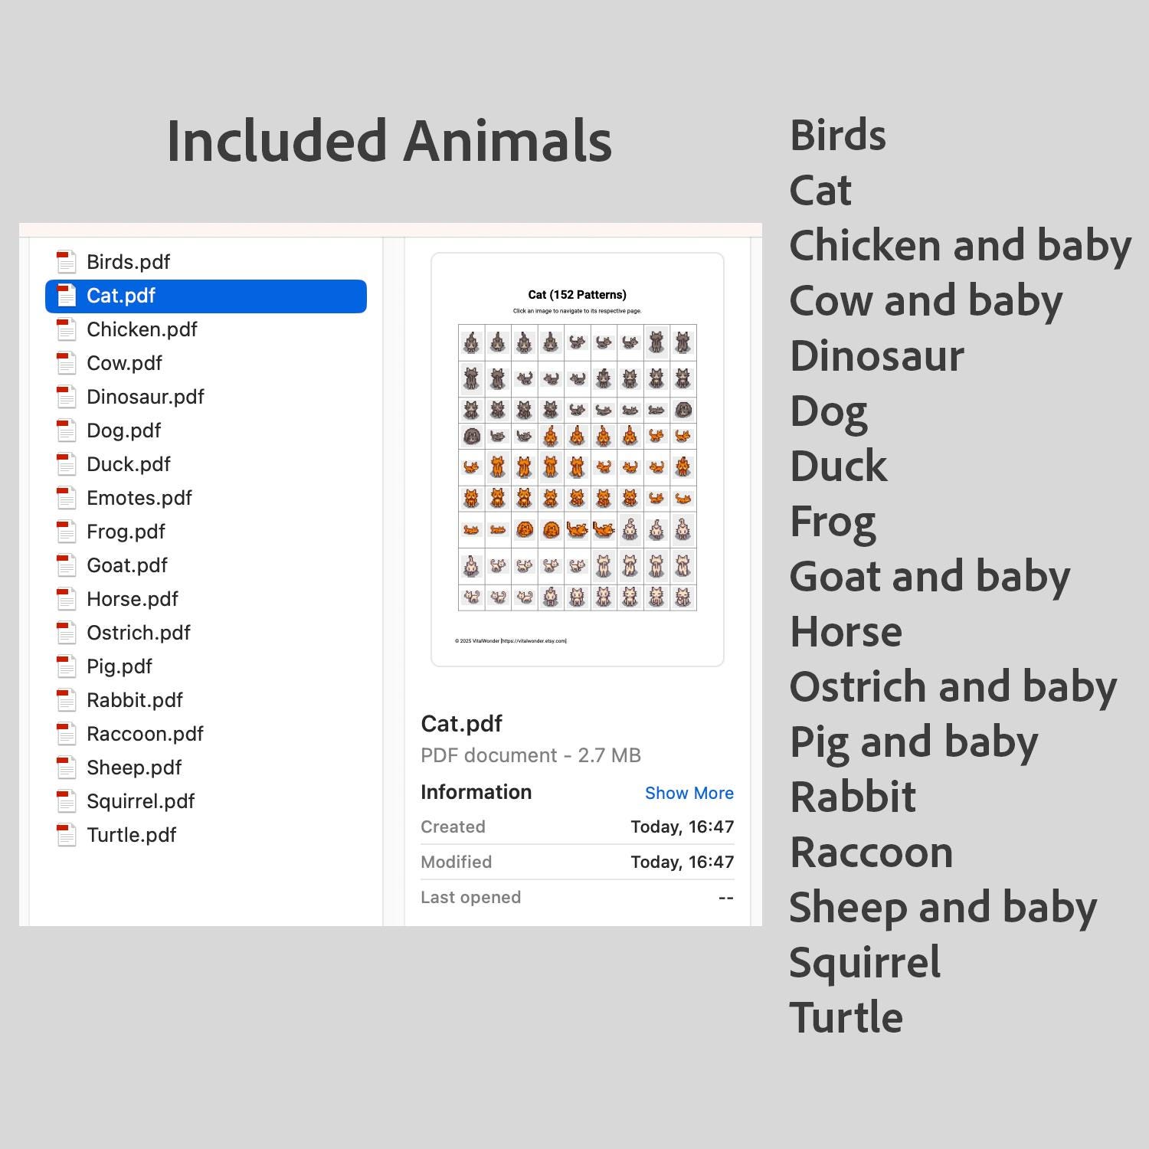
Task: Click the Cat patterns preview thumbnail
Action: pyautogui.click(x=578, y=460)
